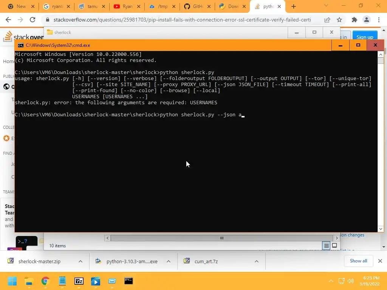Open sherlock-master.zip download

(x=39, y=261)
